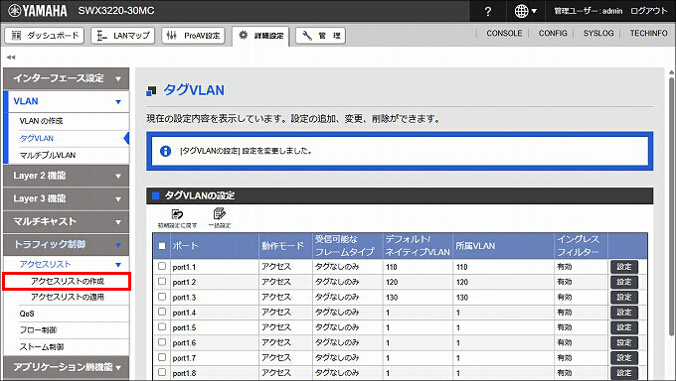This screenshot has width=676, height=381.
Task: Open the CONSOLE link
Action: click(x=504, y=33)
